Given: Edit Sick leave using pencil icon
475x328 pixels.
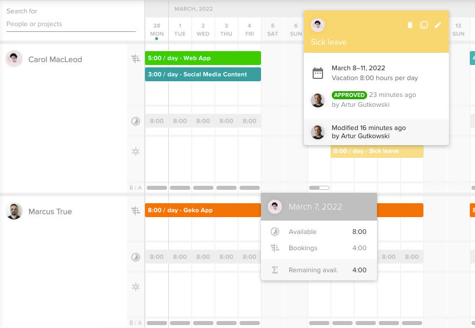Looking at the screenshot, I should (x=438, y=25).
